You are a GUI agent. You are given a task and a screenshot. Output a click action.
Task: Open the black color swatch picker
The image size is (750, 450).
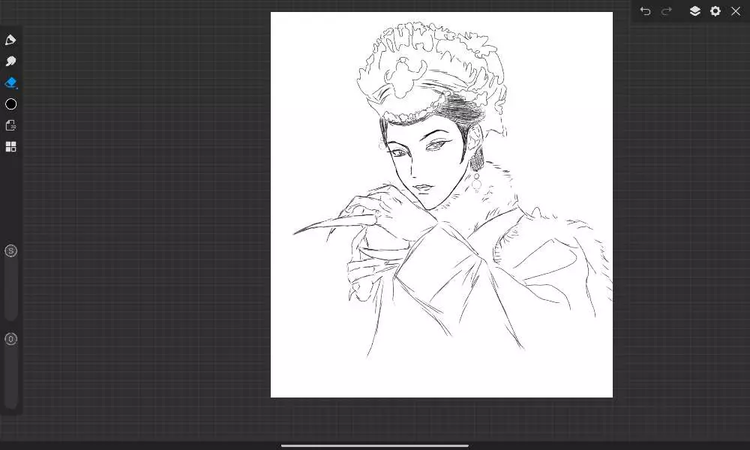tap(10, 104)
